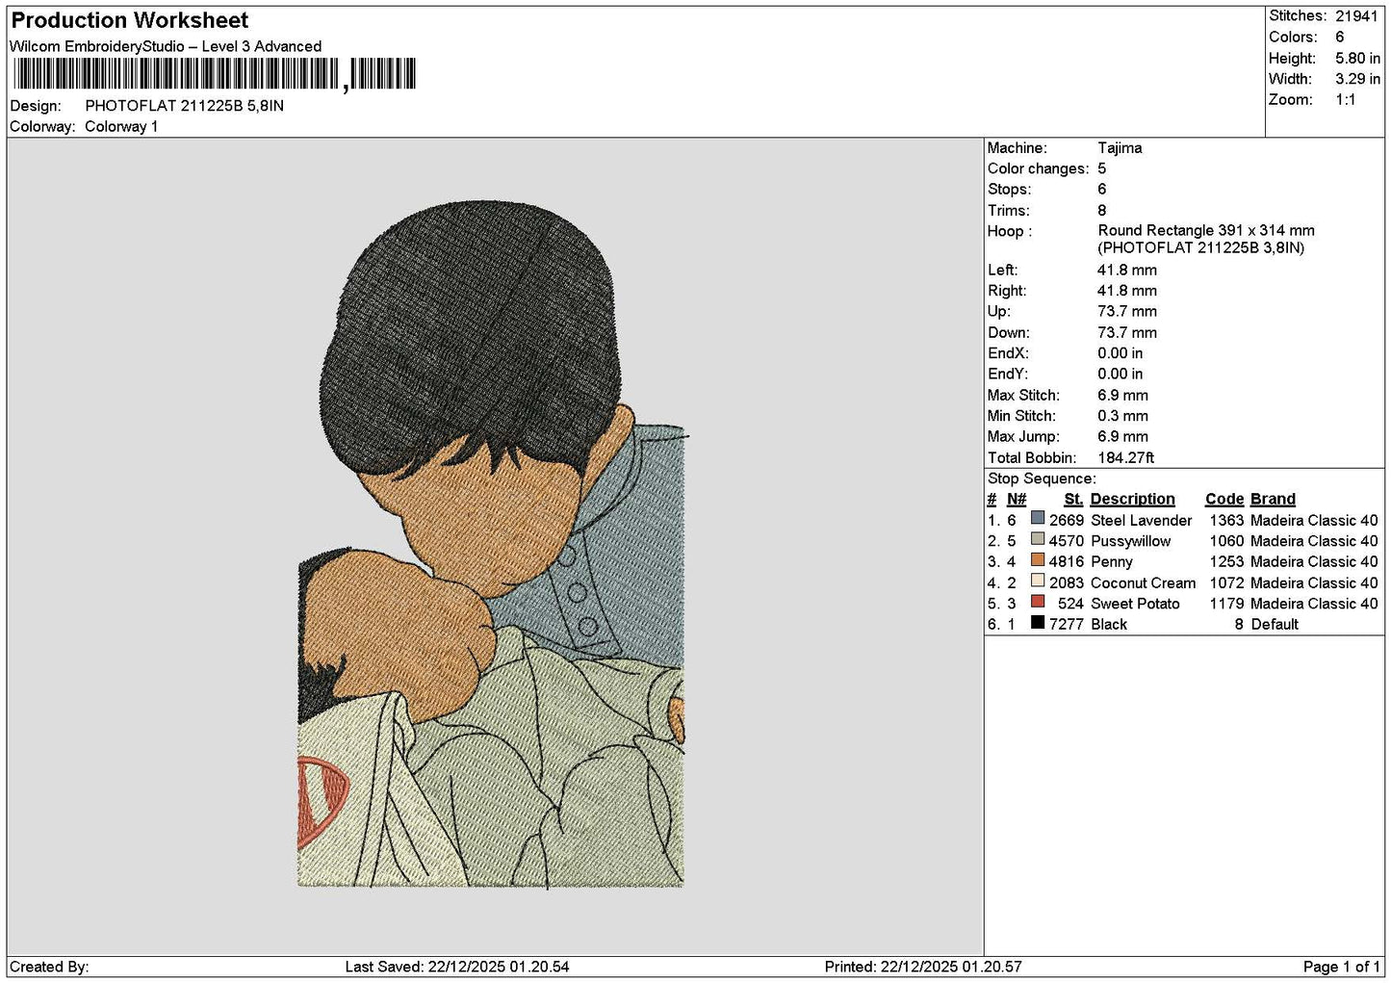Image resolution: width=1391 pixels, height=983 pixels.
Task: Click the 'Color changes:' label
Action: [x=1039, y=168]
